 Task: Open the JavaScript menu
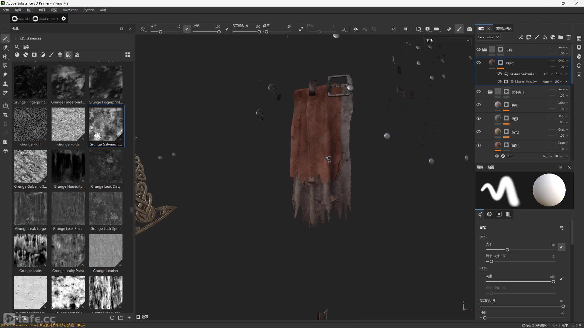point(70,10)
